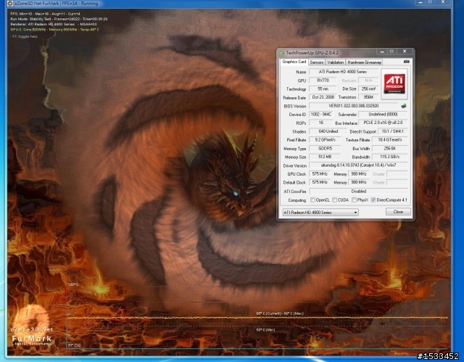Viewport: 464px width, 362px height.
Task: Switch to the Sensors tab
Action: pos(317,62)
